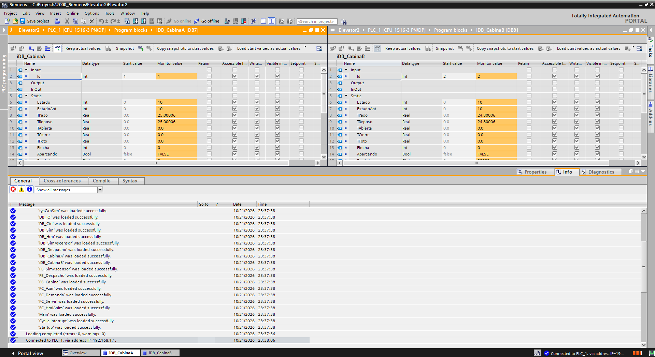
Task: Show error messages filter icon
Action: click(x=13, y=189)
